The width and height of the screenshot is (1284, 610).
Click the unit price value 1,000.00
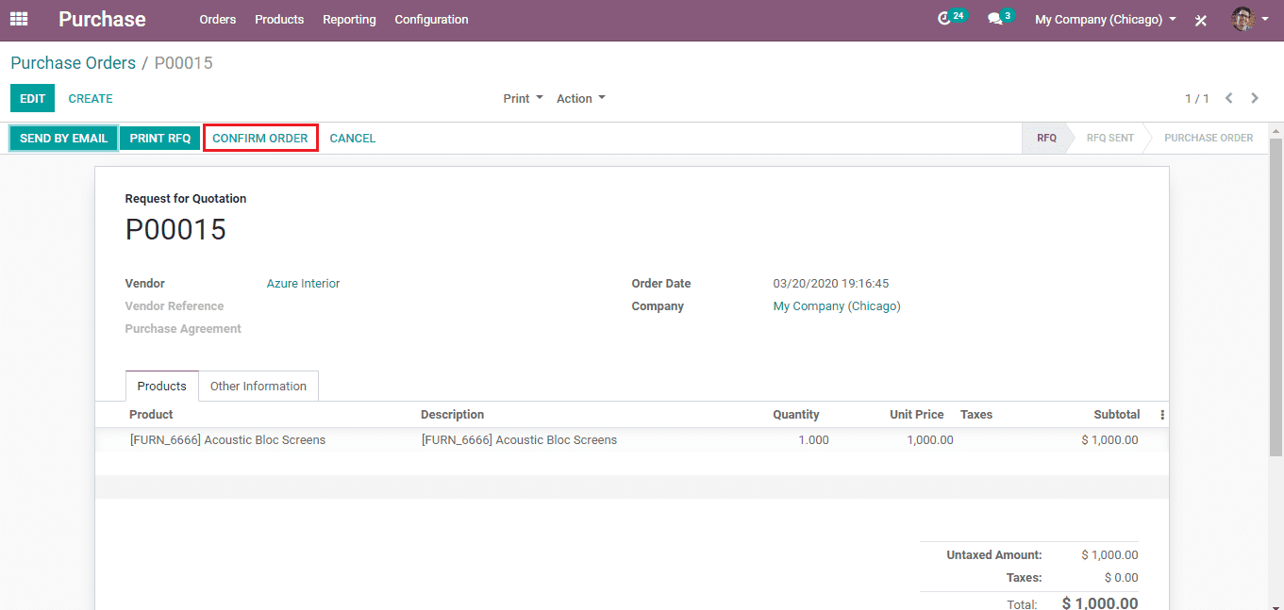pyautogui.click(x=930, y=439)
